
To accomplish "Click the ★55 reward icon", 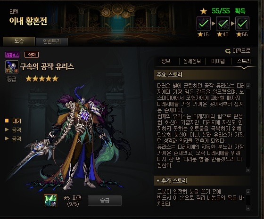I will pyautogui.click(x=242, y=24).
